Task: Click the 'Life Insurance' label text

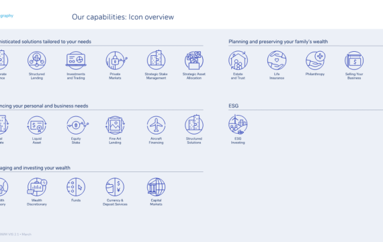Action: pos(277,76)
